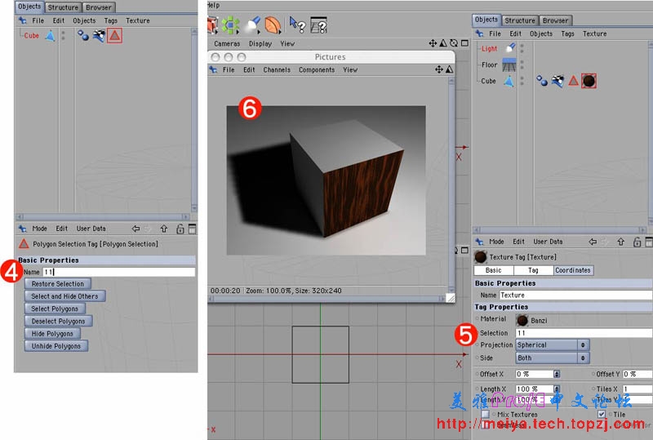Click the context help arrow icon
Screen dimensions: 653x440
pos(296,25)
